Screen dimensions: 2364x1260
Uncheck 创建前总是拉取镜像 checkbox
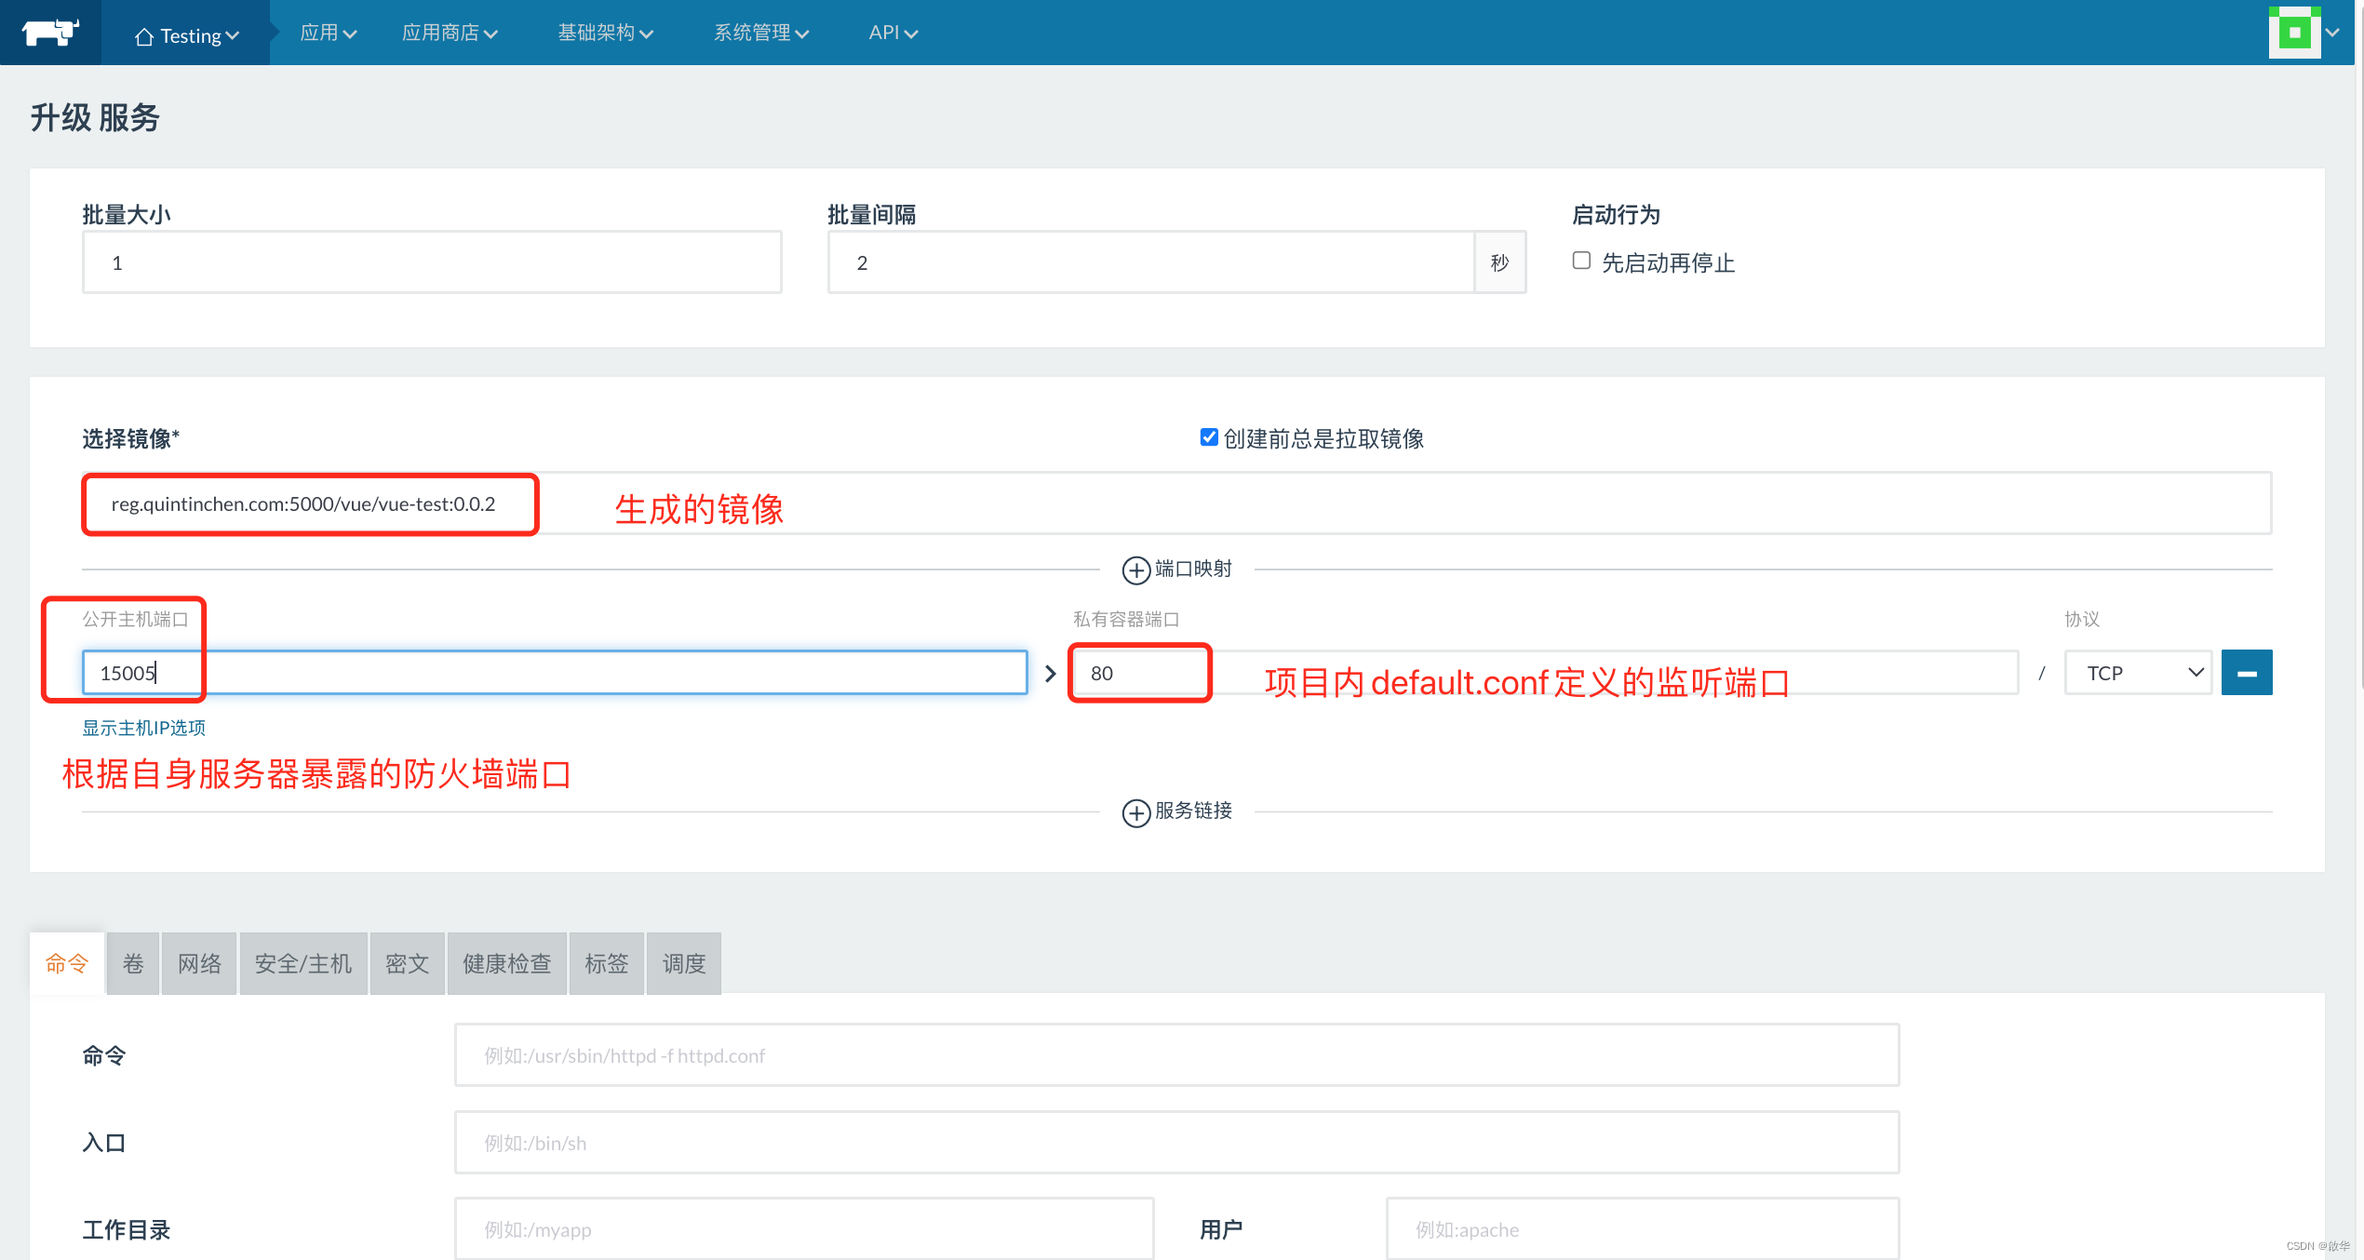tap(1209, 437)
